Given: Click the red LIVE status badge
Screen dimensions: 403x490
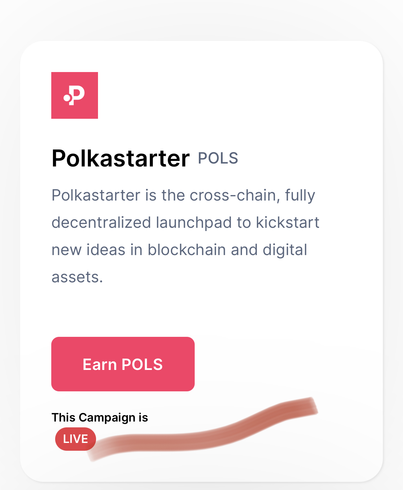Looking at the screenshot, I should pyautogui.click(x=75, y=439).
